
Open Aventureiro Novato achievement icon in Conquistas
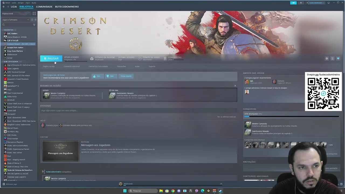click(x=247, y=132)
